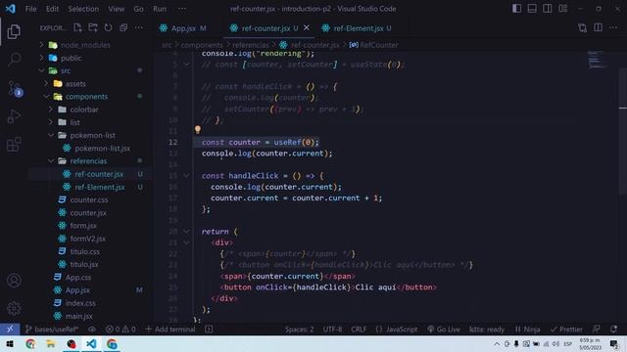The width and height of the screenshot is (627, 352).
Task: Open the Manage gear icon
Action: pos(14,308)
